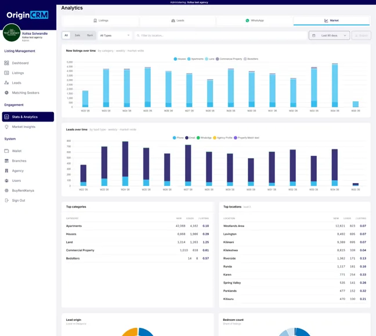Open the Last 90 days date dropdown

tap(329, 35)
